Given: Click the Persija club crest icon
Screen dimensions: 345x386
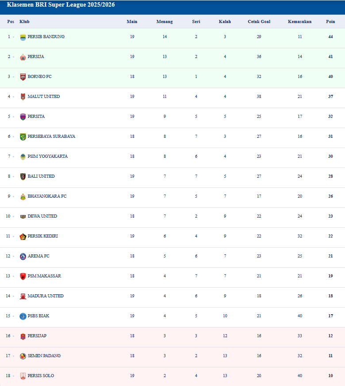Looking at the screenshot, I should point(23,57).
